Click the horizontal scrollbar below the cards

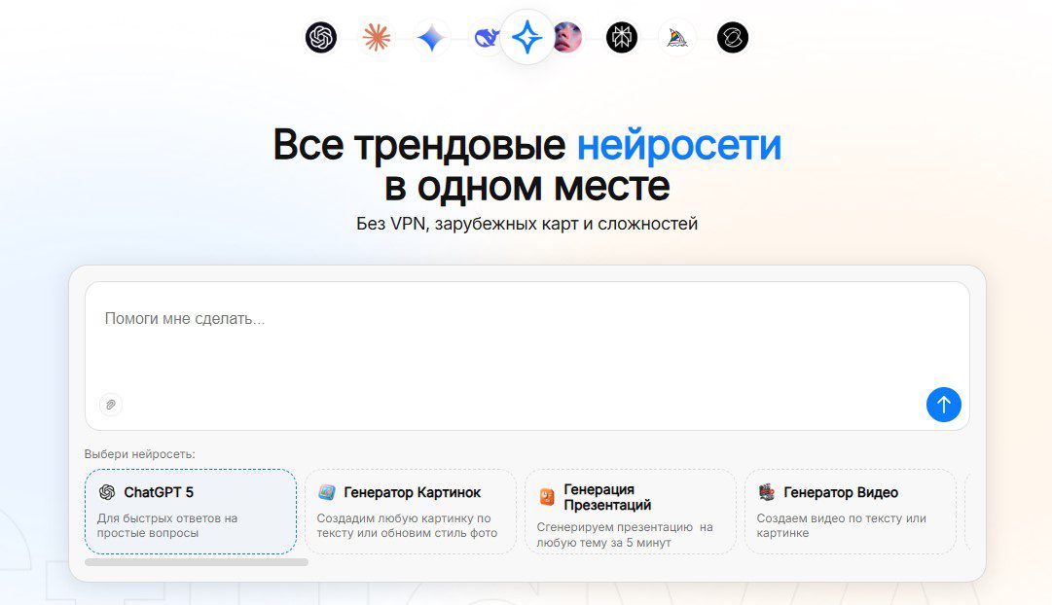tap(195, 562)
